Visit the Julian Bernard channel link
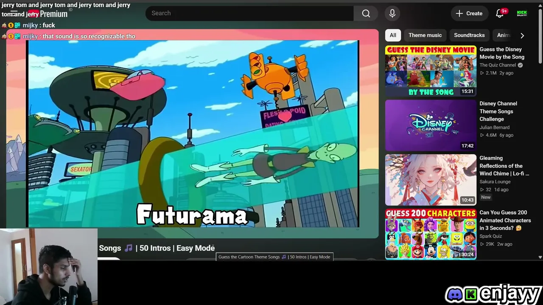The width and height of the screenshot is (543, 305). coord(494,128)
